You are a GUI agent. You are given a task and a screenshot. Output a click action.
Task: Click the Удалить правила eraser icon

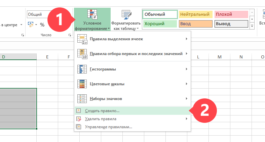[x=79, y=119]
